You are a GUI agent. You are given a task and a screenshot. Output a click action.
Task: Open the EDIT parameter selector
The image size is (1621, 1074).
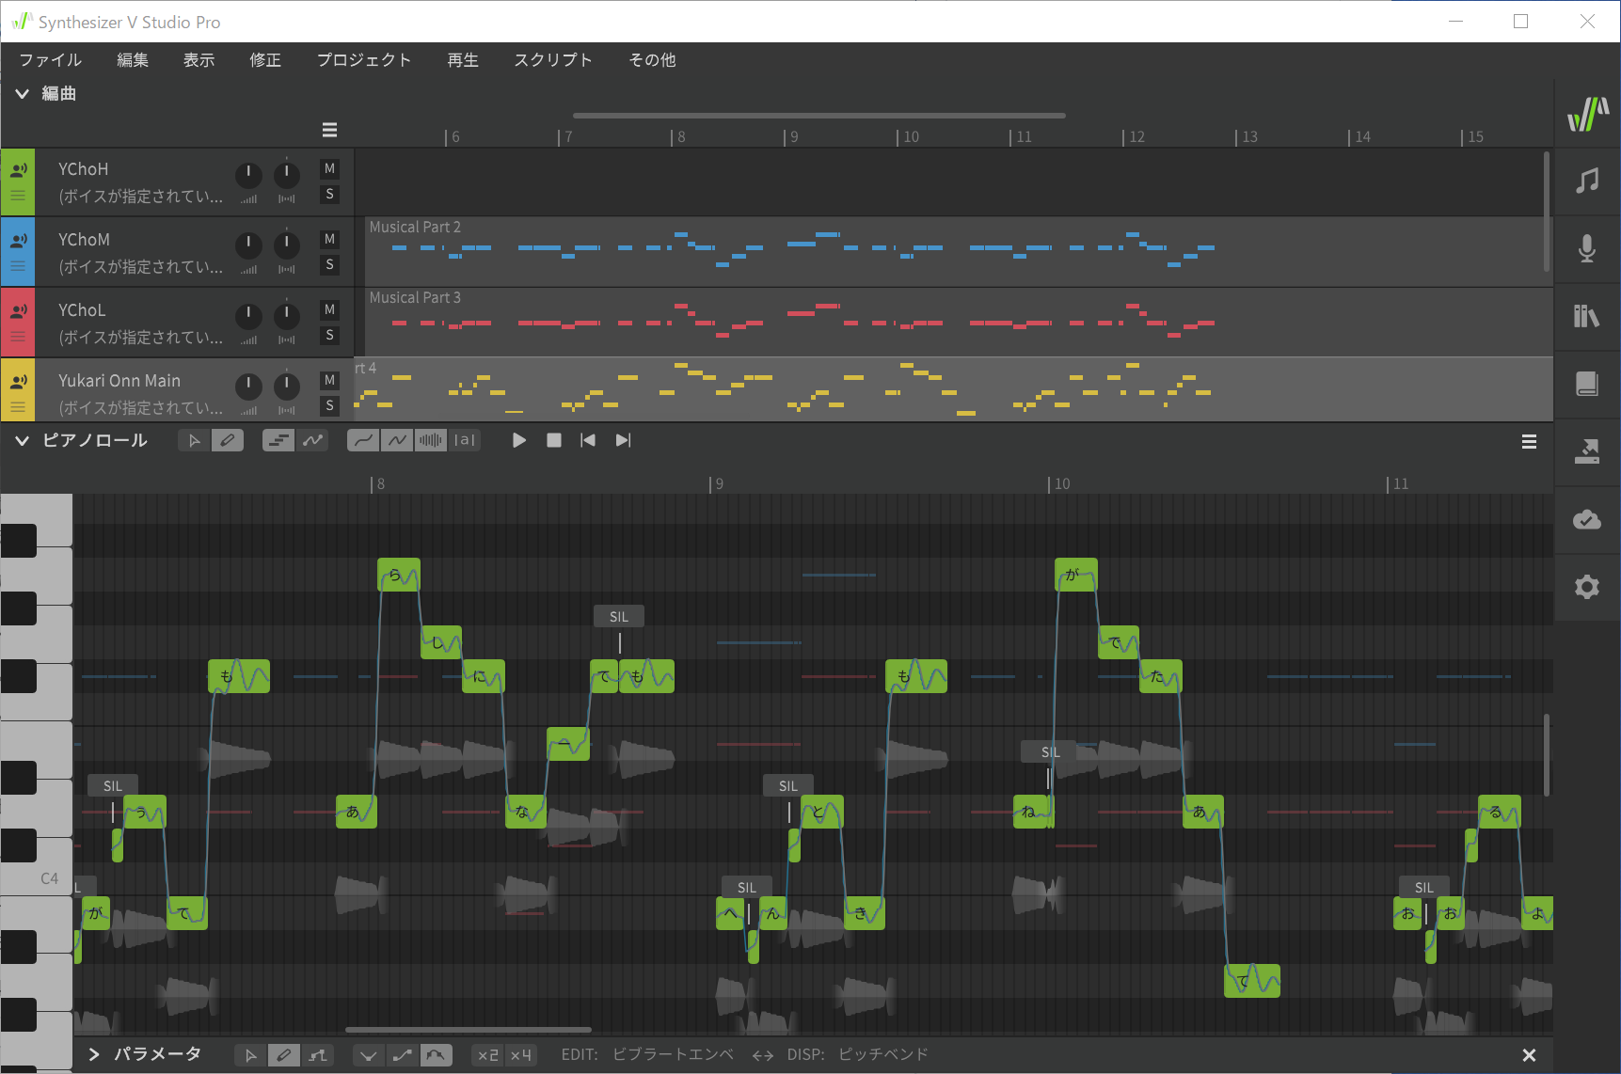click(x=673, y=1054)
